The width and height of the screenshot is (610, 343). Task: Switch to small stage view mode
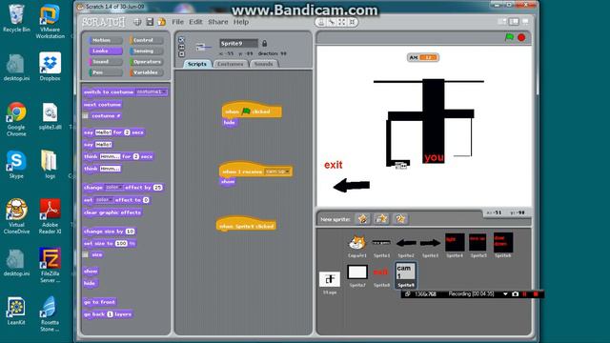coord(502,22)
